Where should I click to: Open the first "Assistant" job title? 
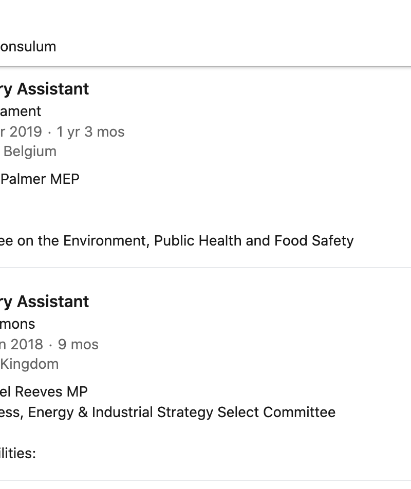pos(53,89)
